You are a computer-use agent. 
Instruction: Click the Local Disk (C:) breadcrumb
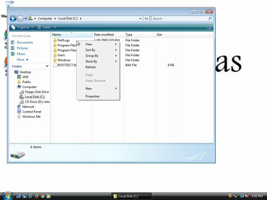click(x=68, y=18)
